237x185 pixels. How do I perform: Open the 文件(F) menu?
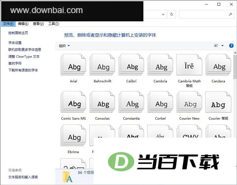coord(8,24)
